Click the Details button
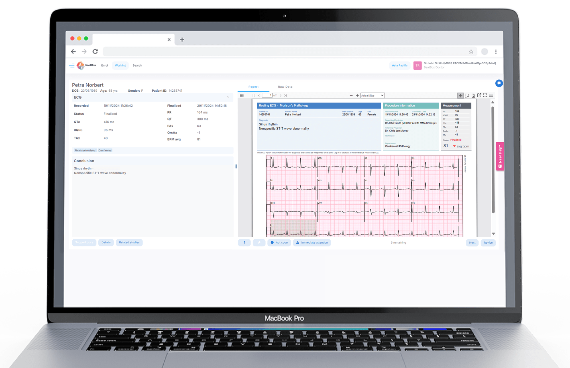Image resolution: width=570 pixels, height=368 pixels. click(x=106, y=242)
